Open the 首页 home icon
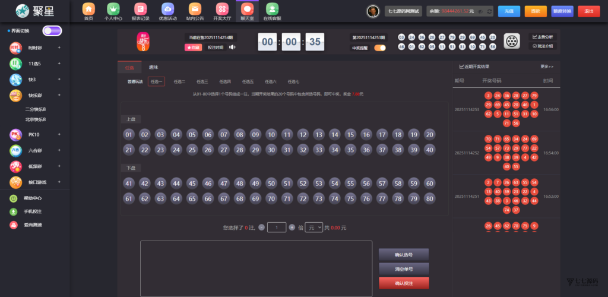Image resolution: width=608 pixels, height=297 pixels. 88,10
